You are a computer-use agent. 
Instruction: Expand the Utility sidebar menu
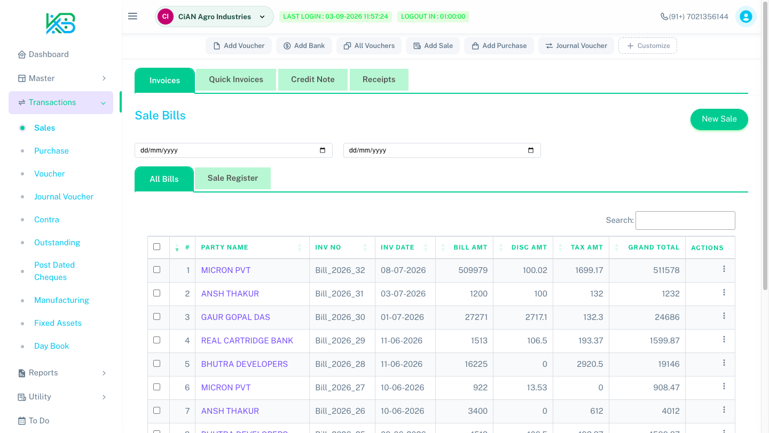click(x=61, y=397)
